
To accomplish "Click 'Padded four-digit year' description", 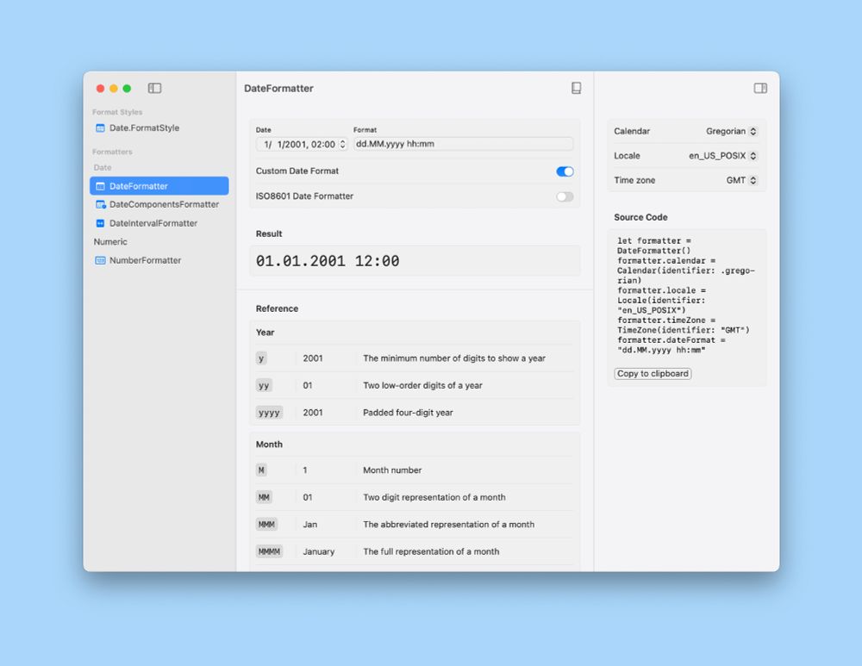I will coord(408,413).
